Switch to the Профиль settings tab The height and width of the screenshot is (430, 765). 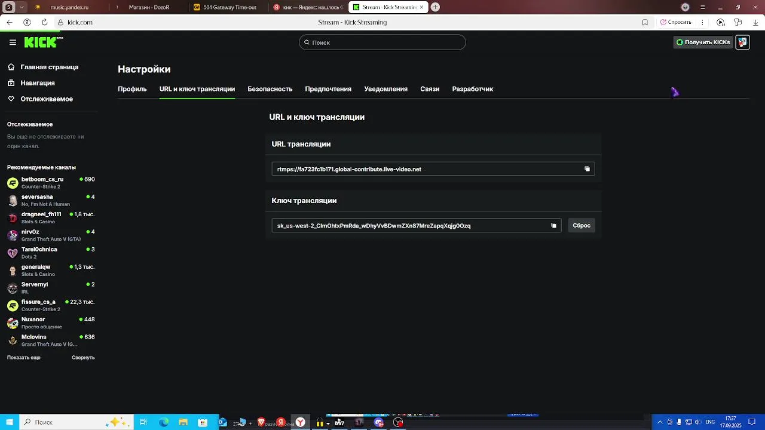tap(132, 89)
